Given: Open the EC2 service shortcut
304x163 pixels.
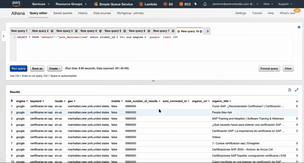Looking at the screenshot, I should [185, 4].
